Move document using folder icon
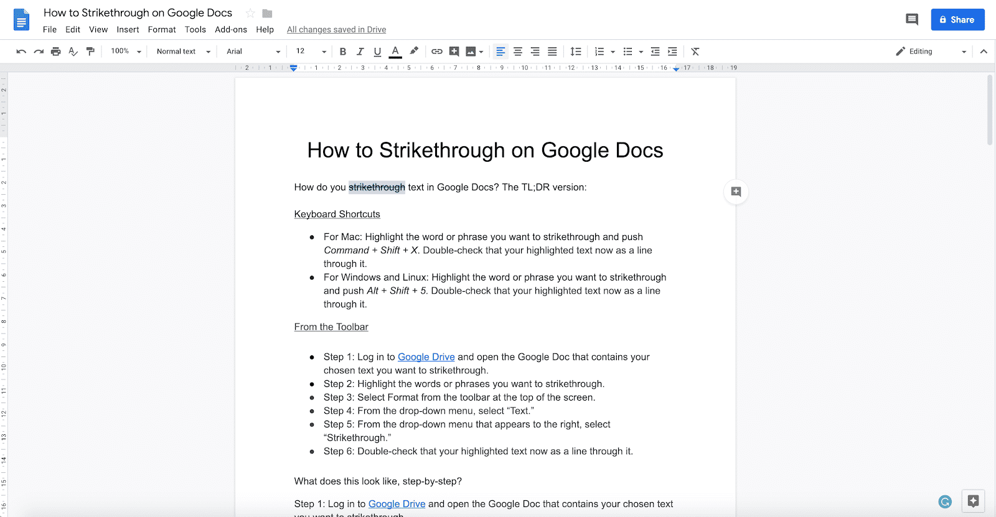Image resolution: width=996 pixels, height=517 pixels. 268,13
